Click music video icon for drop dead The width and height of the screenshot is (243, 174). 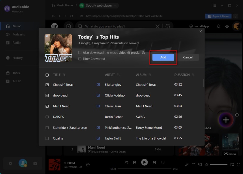pyautogui.click(x=98, y=95)
